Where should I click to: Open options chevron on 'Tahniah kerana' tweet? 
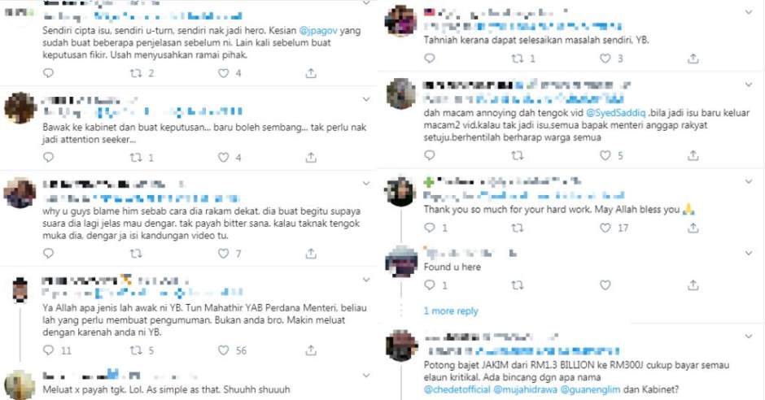[749, 11]
